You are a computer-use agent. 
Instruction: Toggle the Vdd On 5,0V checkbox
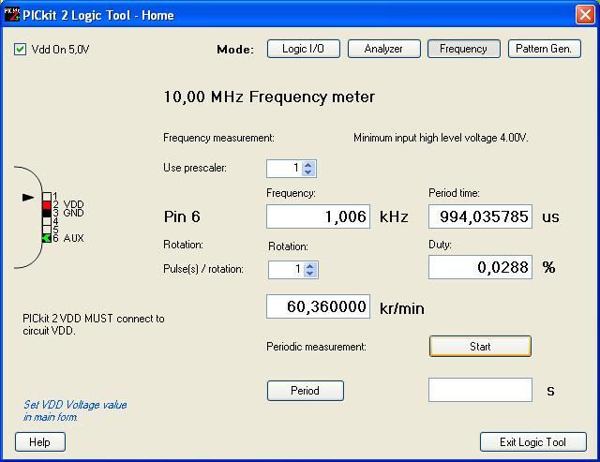20,50
